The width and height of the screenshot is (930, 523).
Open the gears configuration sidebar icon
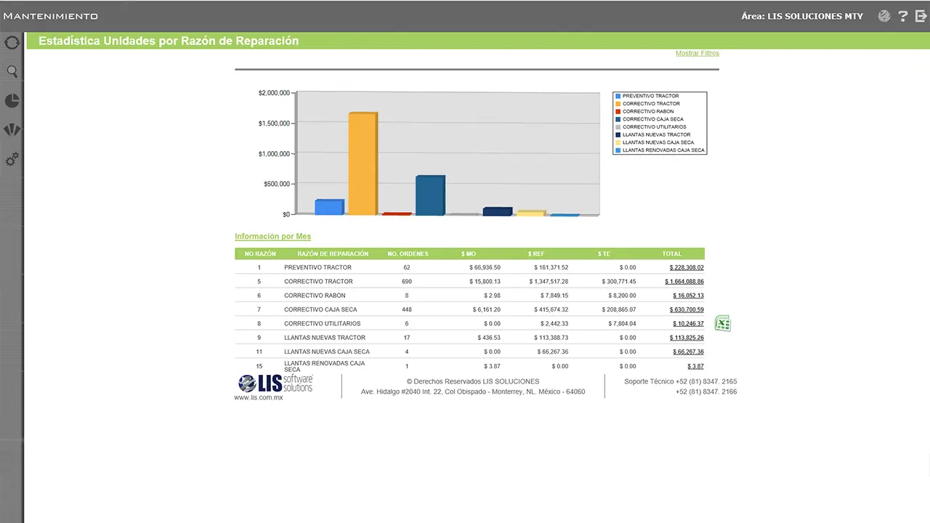[x=12, y=160]
